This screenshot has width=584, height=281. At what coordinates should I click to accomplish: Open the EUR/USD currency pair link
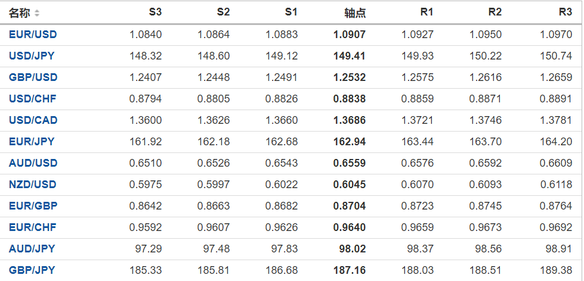(33, 35)
